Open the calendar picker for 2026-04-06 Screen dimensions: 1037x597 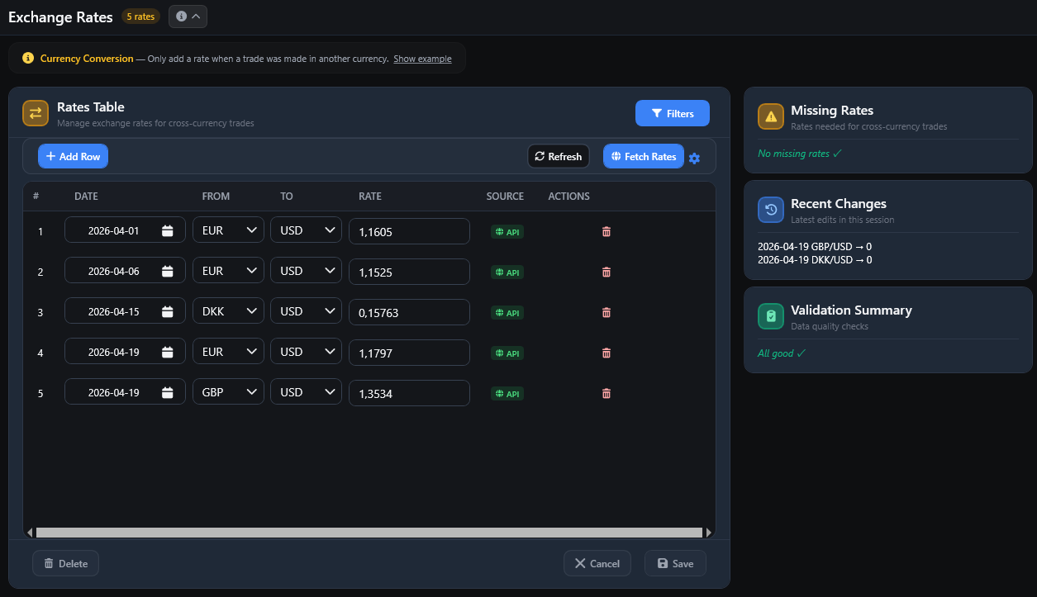click(168, 271)
